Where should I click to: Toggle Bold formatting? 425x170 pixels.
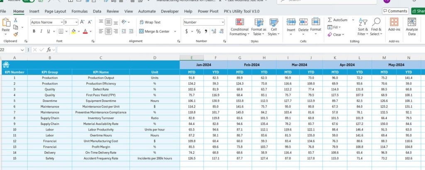coord(34,32)
